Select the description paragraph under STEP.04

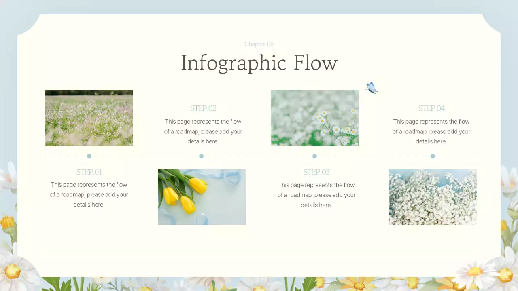[x=431, y=131]
